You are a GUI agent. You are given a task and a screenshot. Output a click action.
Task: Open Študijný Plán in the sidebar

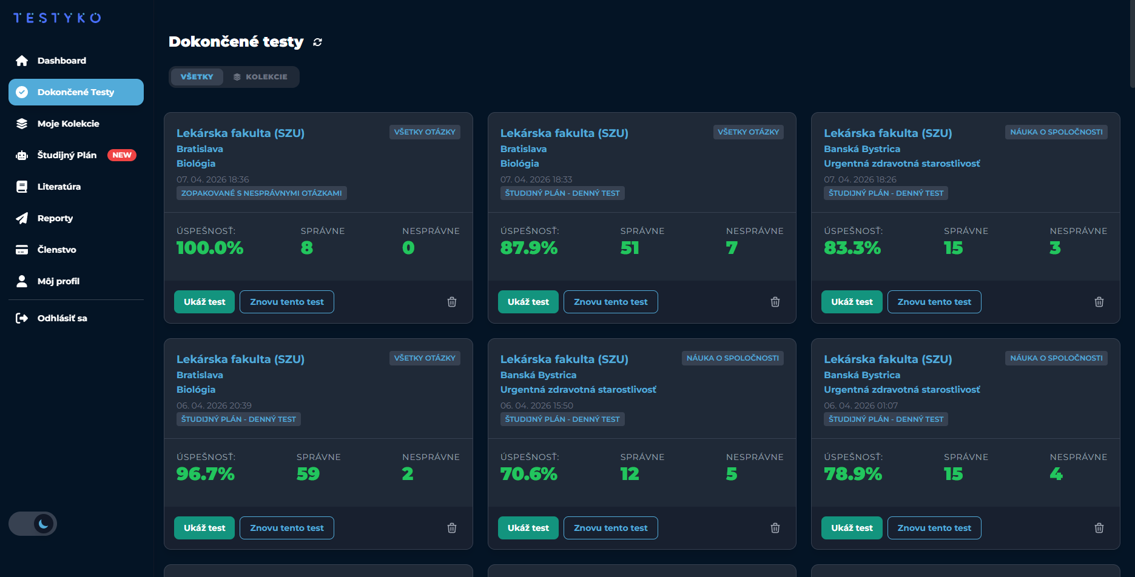click(x=67, y=155)
